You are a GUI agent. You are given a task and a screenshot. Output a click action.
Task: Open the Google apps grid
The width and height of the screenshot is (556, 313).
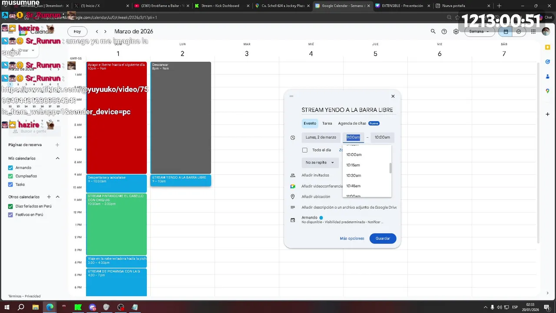533,31
